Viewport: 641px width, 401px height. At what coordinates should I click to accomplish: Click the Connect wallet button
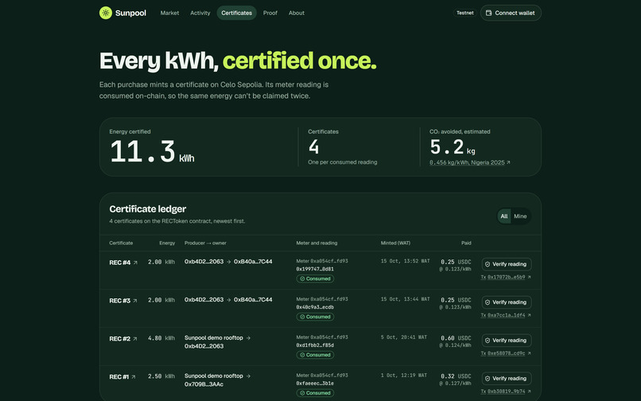(511, 13)
